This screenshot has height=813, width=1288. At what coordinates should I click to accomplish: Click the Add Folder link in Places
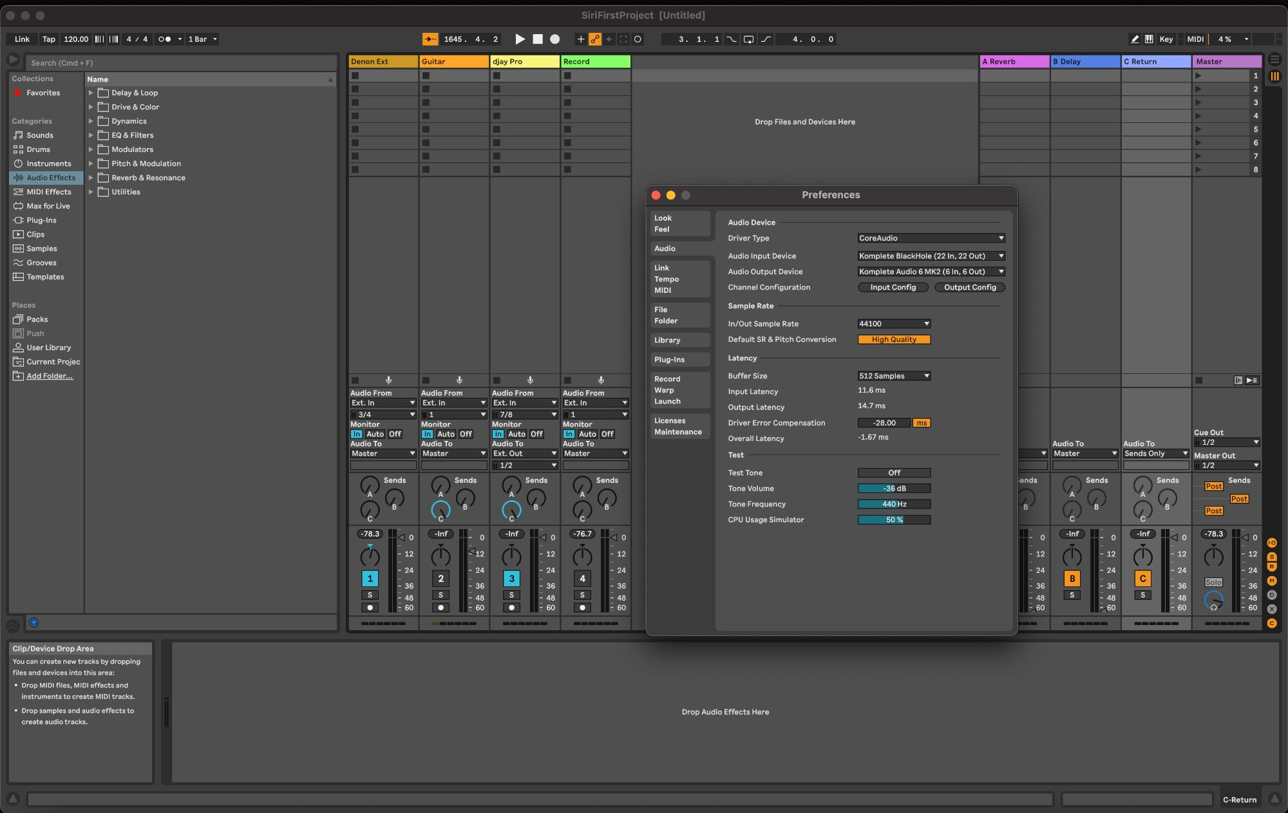point(50,376)
